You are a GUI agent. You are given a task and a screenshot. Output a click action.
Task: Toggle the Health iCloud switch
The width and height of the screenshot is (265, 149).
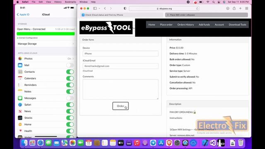click(70, 131)
